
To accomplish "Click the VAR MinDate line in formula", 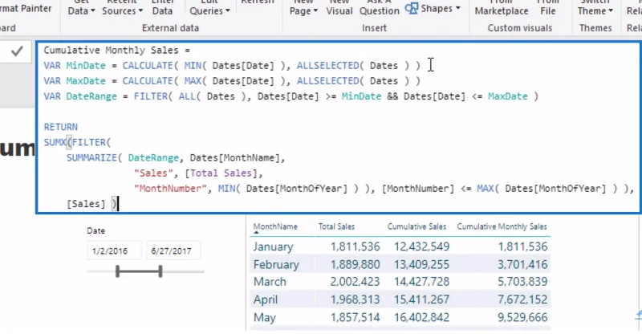I will pyautogui.click(x=232, y=66).
